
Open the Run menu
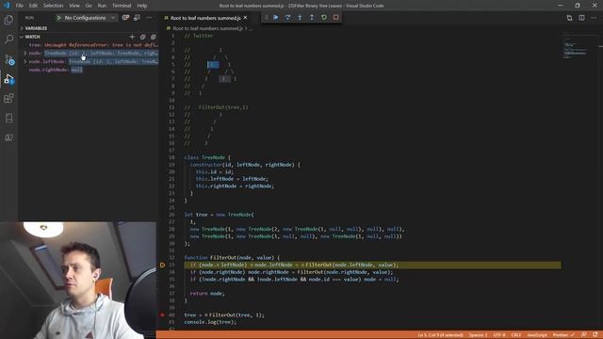tap(102, 6)
